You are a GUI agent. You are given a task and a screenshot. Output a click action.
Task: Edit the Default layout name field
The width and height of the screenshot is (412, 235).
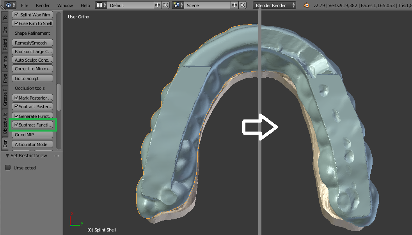pos(131,5)
